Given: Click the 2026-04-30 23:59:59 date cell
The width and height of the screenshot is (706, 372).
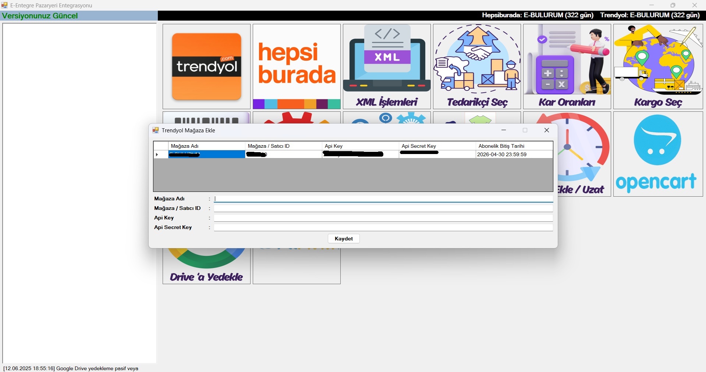Looking at the screenshot, I should (514, 154).
